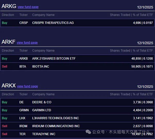Click the value 50,905 | 0.1071
Image resolution: width=155 pixels, height=139 pixels.
tap(142, 67)
